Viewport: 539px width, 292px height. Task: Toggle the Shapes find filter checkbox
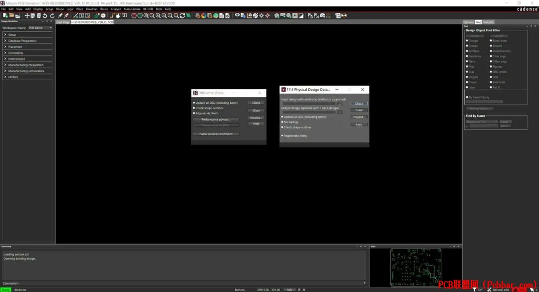click(x=491, y=46)
